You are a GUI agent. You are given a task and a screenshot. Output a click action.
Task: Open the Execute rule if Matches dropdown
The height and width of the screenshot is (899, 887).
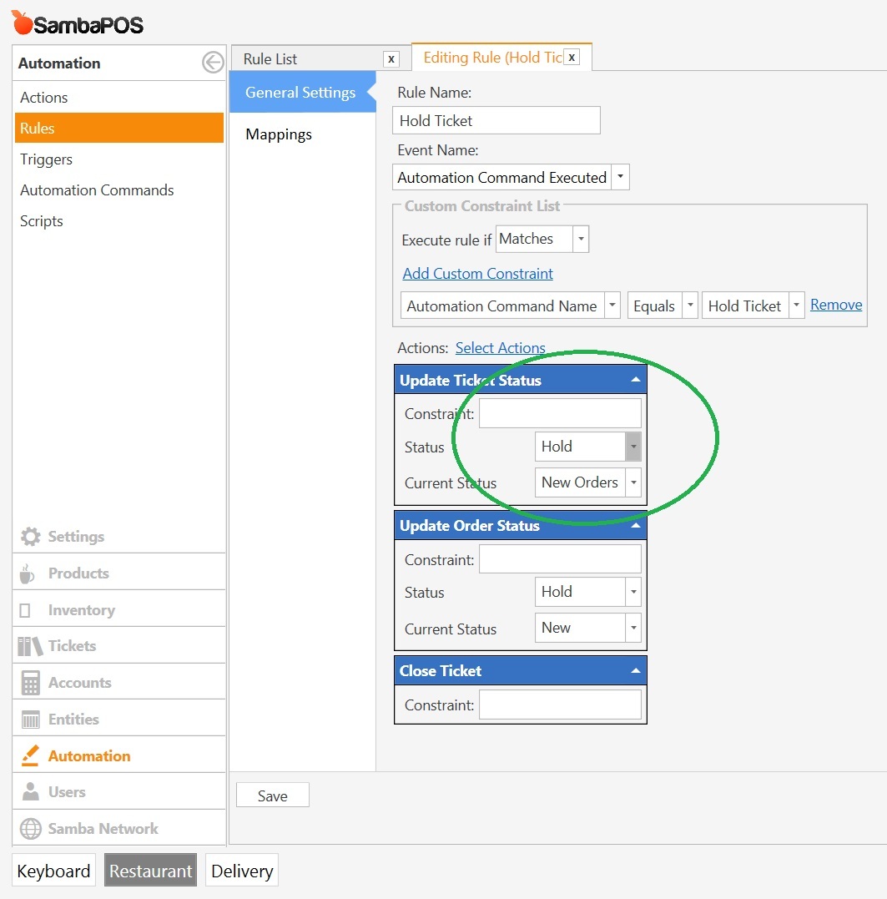click(x=581, y=239)
